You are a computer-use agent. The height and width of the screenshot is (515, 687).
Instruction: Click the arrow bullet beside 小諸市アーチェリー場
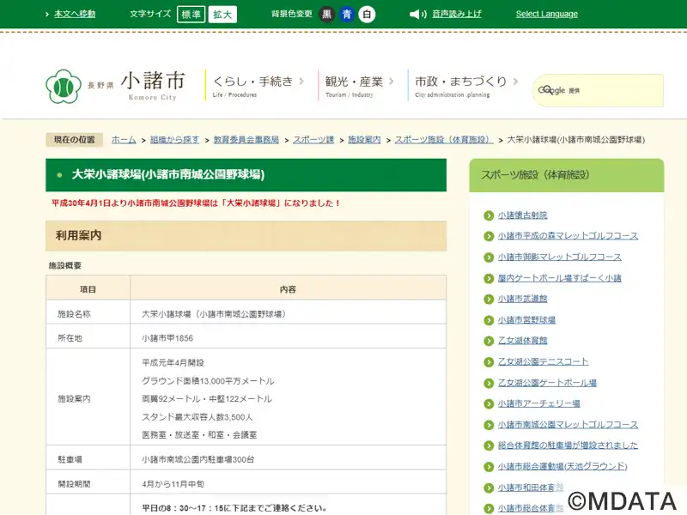pyautogui.click(x=488, y=403)
